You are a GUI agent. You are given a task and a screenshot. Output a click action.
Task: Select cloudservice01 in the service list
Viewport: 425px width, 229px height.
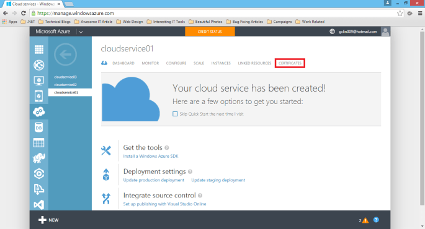tap(70, 92)
